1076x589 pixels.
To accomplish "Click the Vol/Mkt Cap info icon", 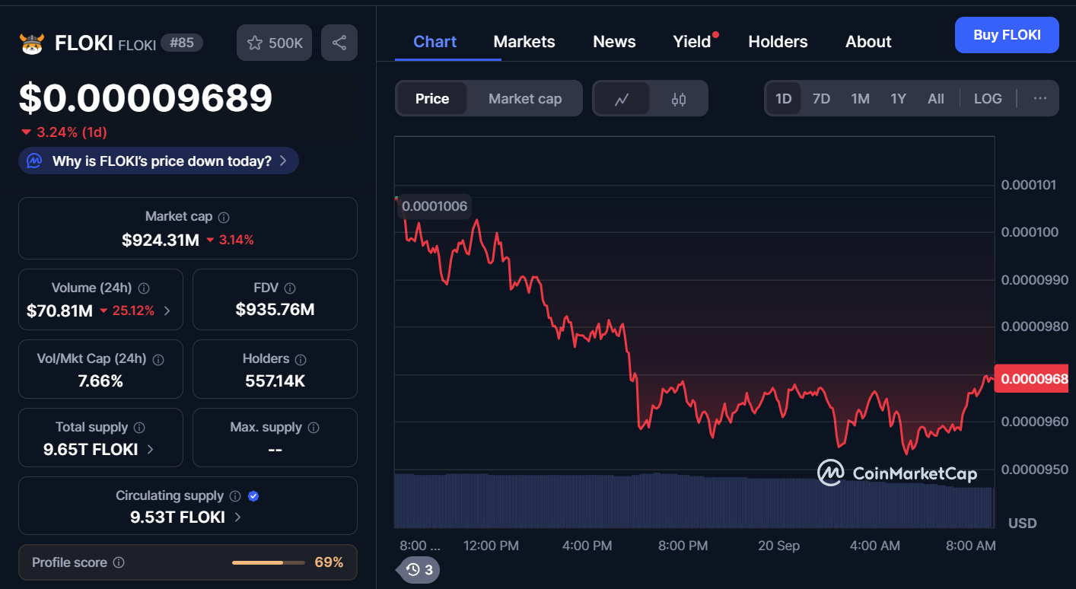I will 159,359.
